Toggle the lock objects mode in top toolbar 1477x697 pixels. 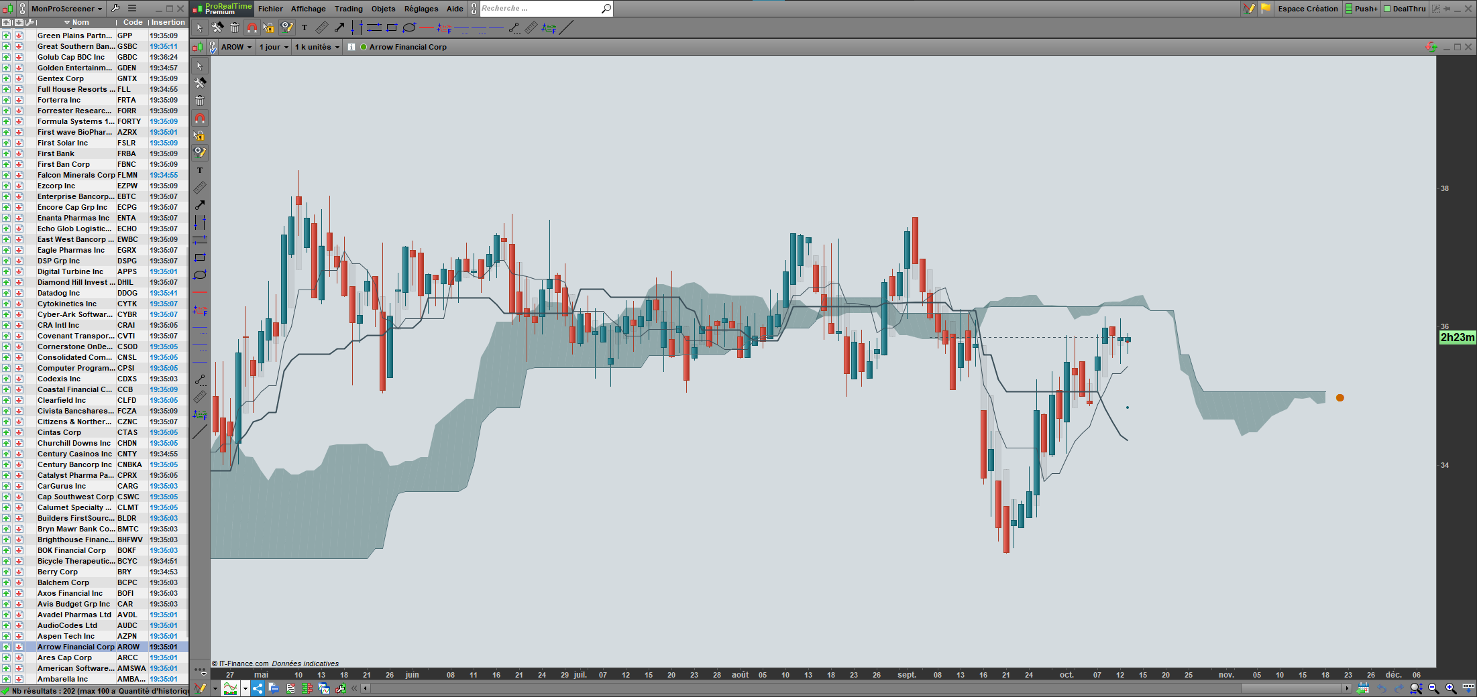coord(270,28)
